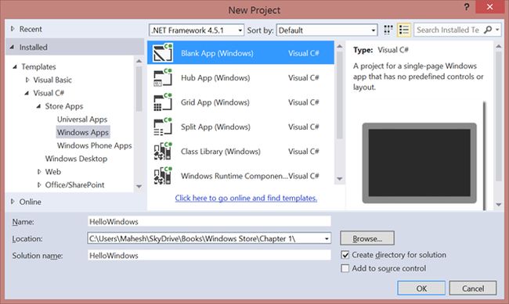Image resolution: width=509 pixels, height=304 pixels.
Task: Select Windows Phone Apps in the tree
Action: (x=95, y=145)
